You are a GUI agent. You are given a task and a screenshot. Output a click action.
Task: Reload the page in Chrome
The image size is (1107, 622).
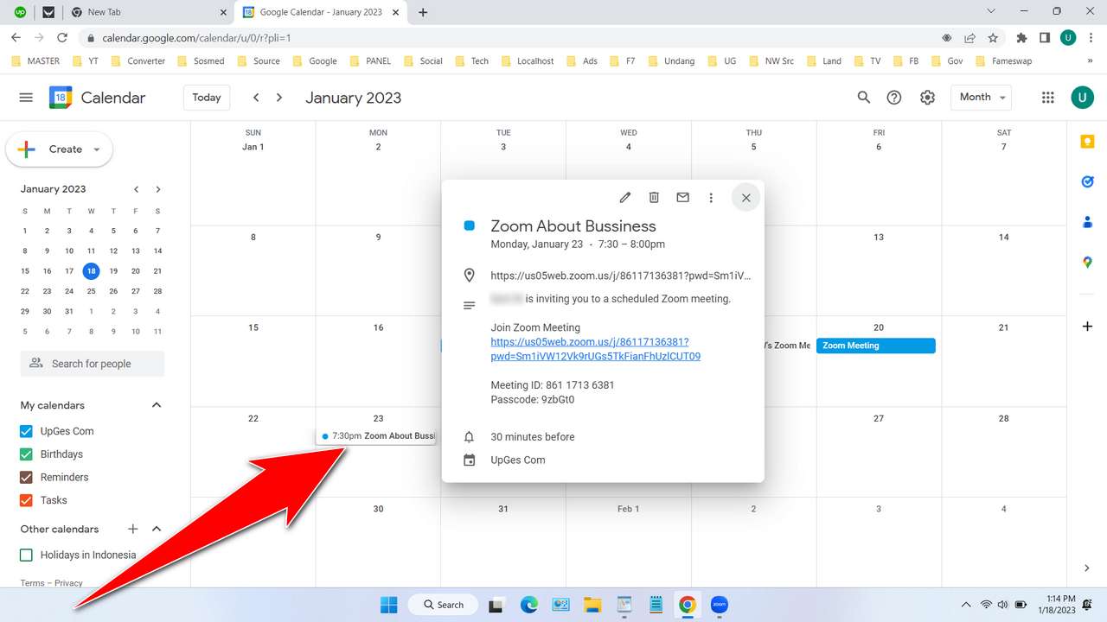[x=62, y=38]
